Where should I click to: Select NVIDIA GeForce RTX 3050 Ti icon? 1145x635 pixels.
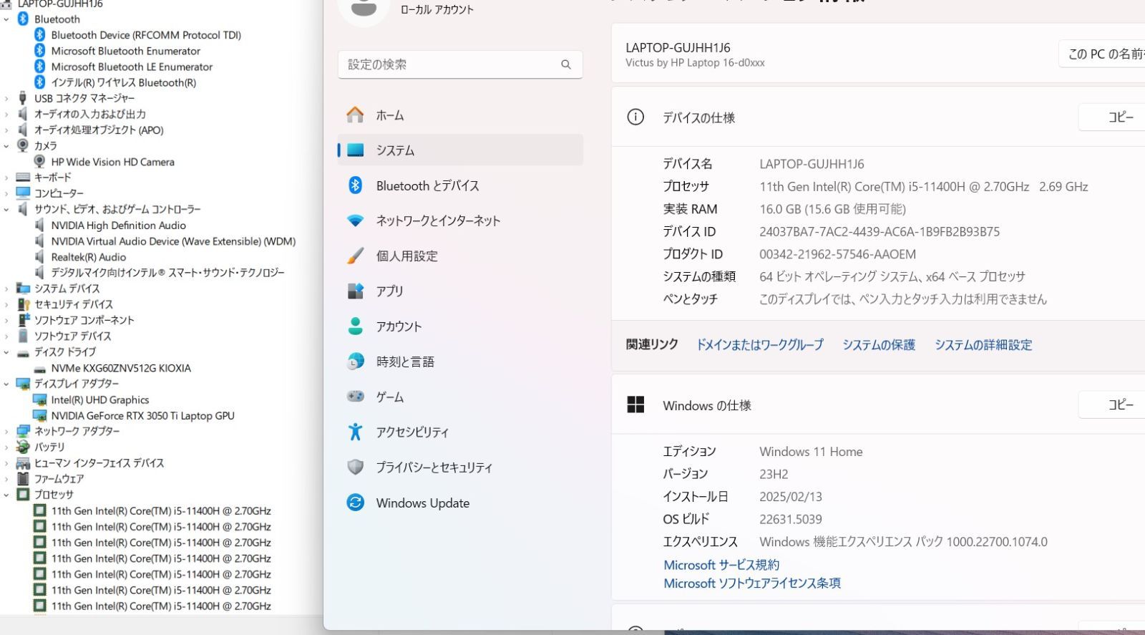(40, 415)
